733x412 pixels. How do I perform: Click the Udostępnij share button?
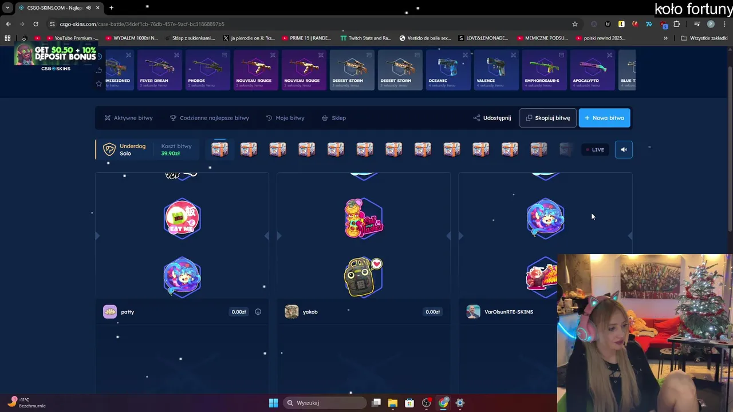492,118
